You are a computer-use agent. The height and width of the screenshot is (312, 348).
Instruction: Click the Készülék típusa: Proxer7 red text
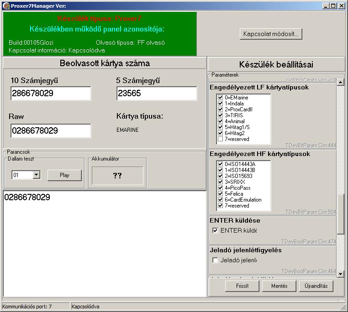(x=99, y=18)
